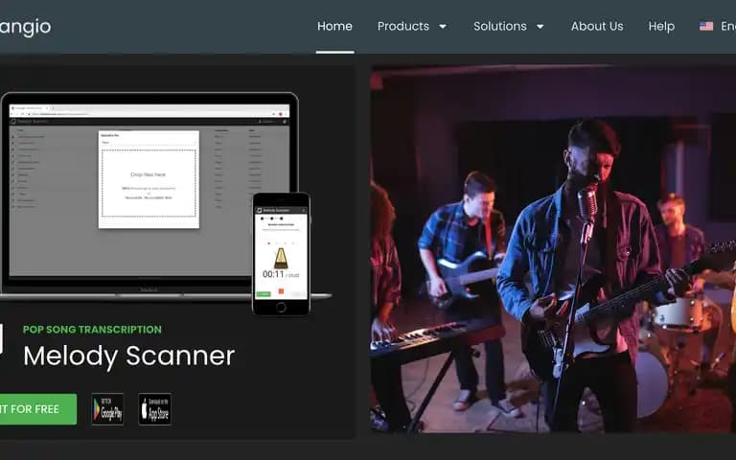Open the Home navigation tab
The width and height of the screenshot is (736, 460).
pos(334,26)
